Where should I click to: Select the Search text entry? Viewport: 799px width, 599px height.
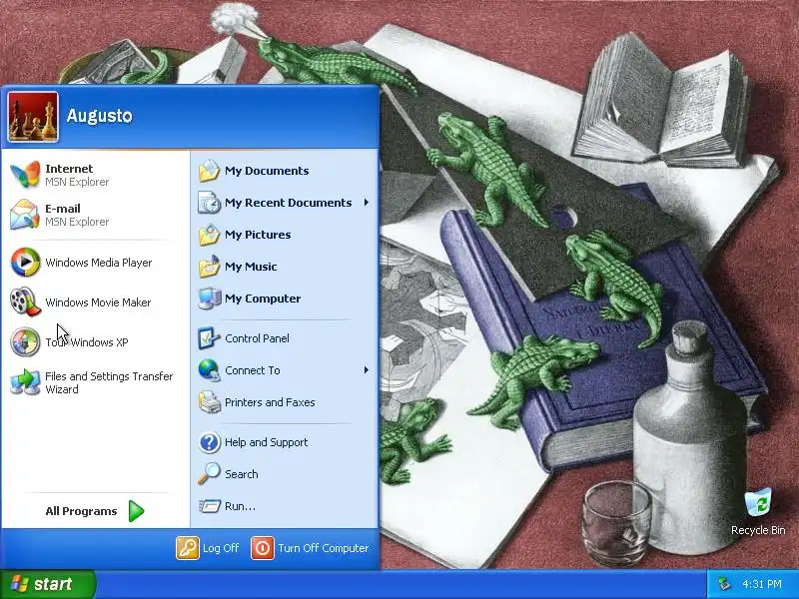pyautogui.click(x=242, y=474)
